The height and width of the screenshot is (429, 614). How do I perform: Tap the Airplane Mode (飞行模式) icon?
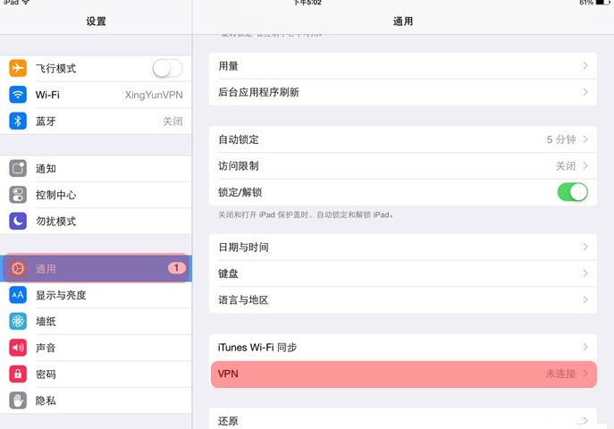point(18,68)
